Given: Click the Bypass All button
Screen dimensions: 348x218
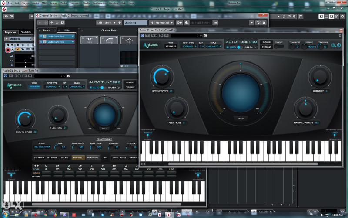Looking at the screenshot, I should tap(78, 157).
